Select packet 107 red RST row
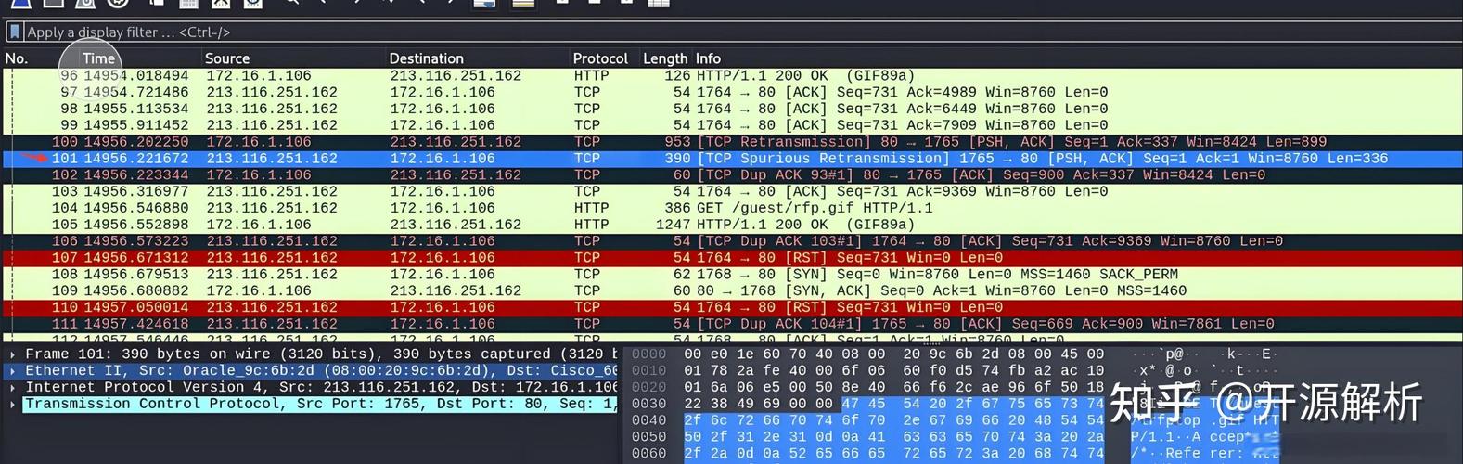Viewport: 1463px width, 464px height. pos(731,258)
